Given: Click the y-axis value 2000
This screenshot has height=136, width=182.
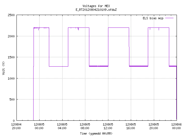Looking at the screenshot, I should pyautogui.click(x=11, y=36).
